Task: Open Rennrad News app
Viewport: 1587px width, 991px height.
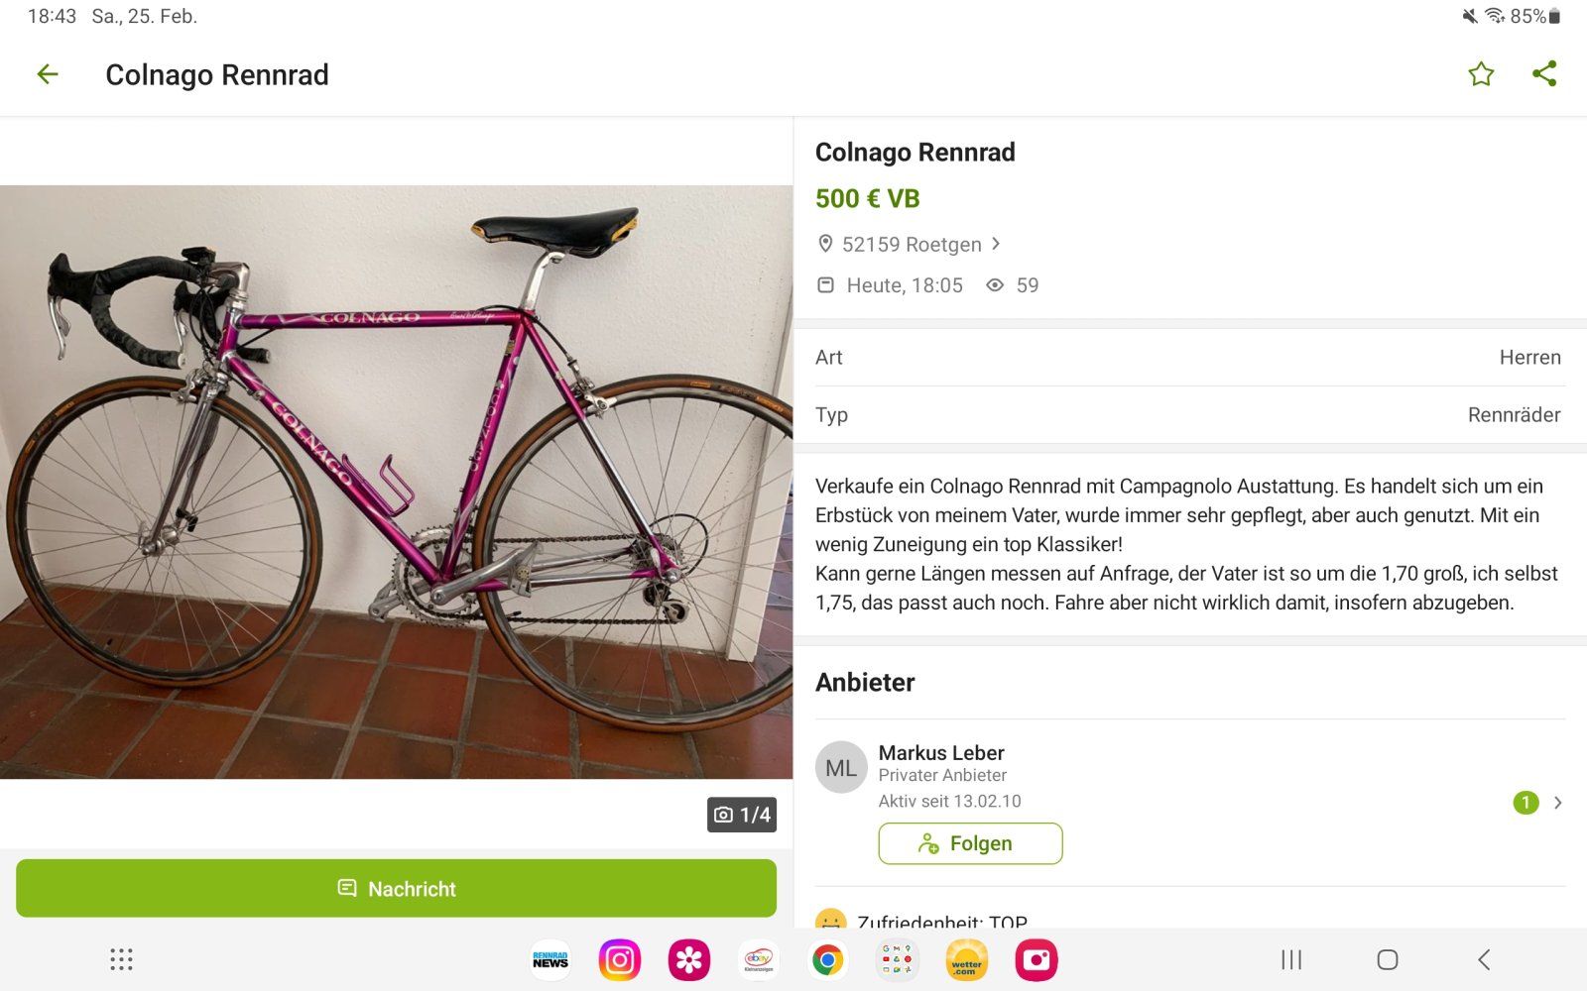Action: tap(550, 960)
